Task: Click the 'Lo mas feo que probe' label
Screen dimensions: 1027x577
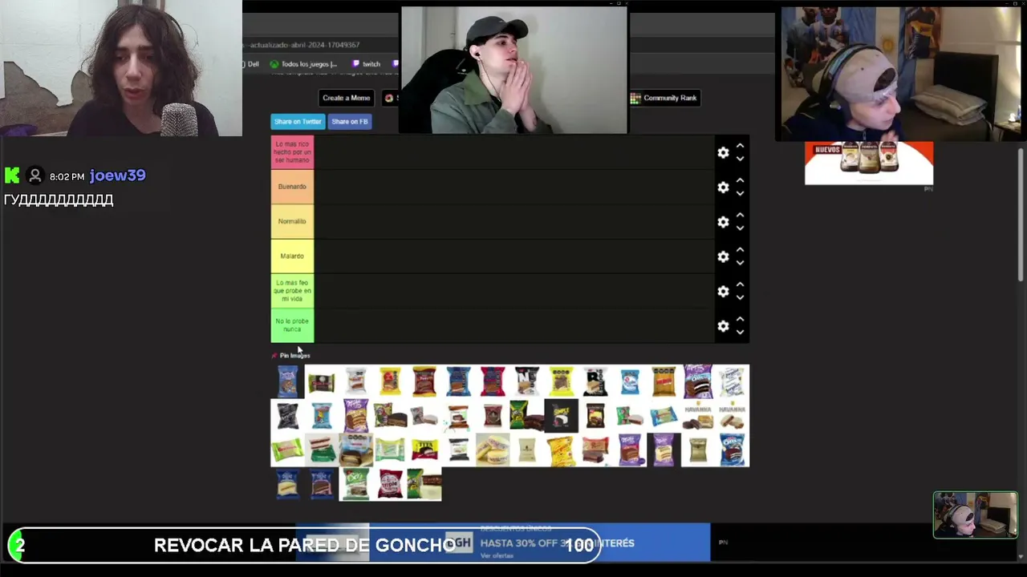Action: click(292, 291)
